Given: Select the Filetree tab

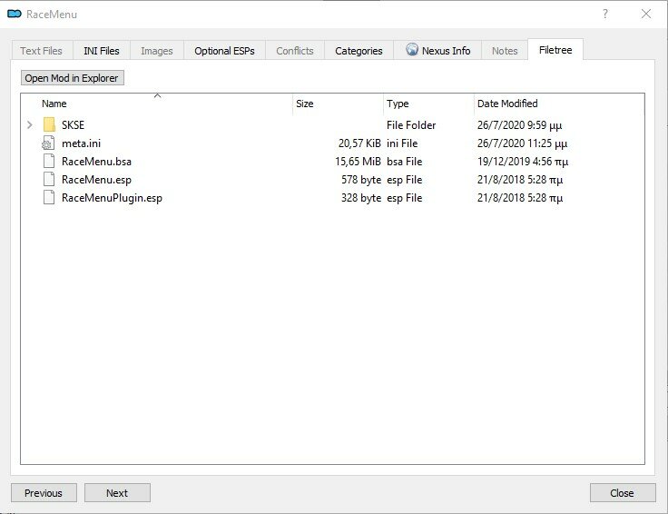Looking at the screenshot, I should [555, 50].
